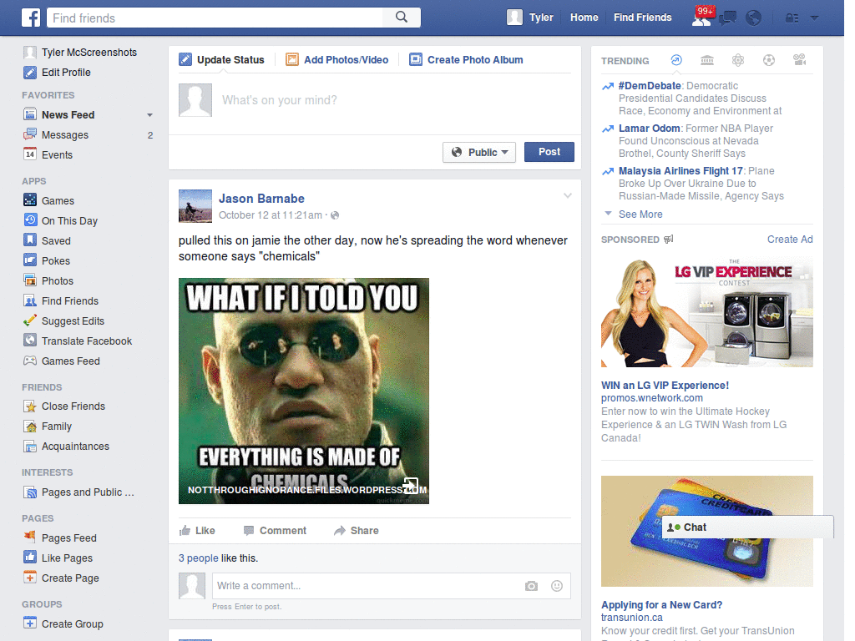Click the Family list icon
Viewport: 855px width, 641px height.
pos(30,426)
